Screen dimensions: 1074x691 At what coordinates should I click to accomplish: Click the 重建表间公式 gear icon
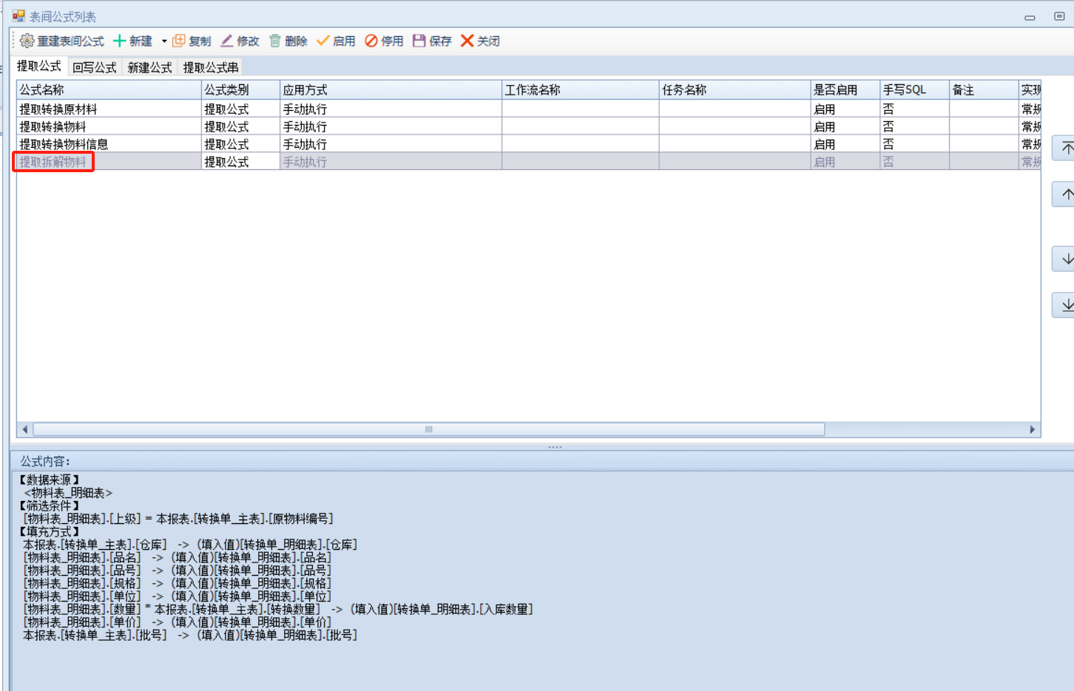27,41
